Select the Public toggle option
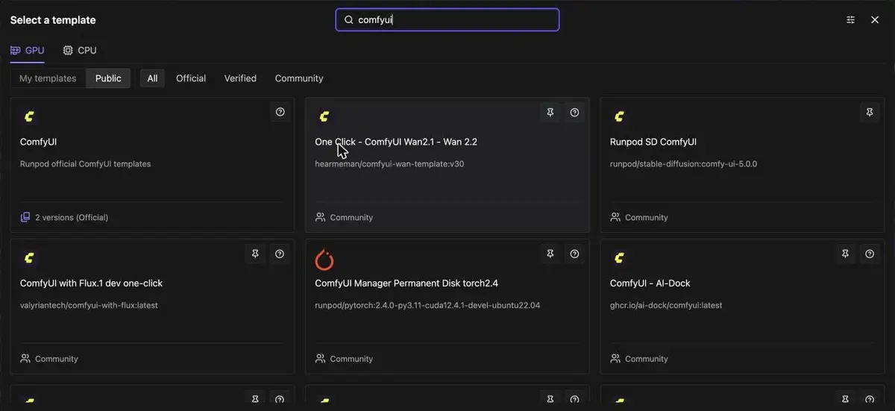The height and width of the screenshot is (411, 895). click(x=108, y=78)
